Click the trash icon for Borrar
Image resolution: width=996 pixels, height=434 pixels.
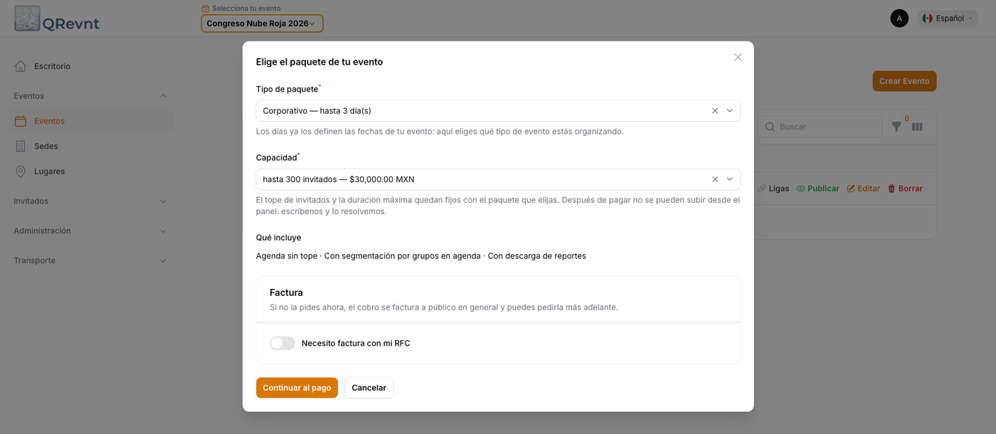click(x=891, y=189)
